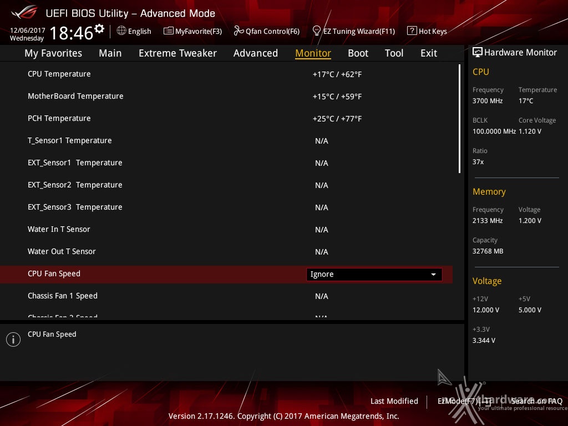
Task: Open date and time settings gear
Action: tap(99, 29)
